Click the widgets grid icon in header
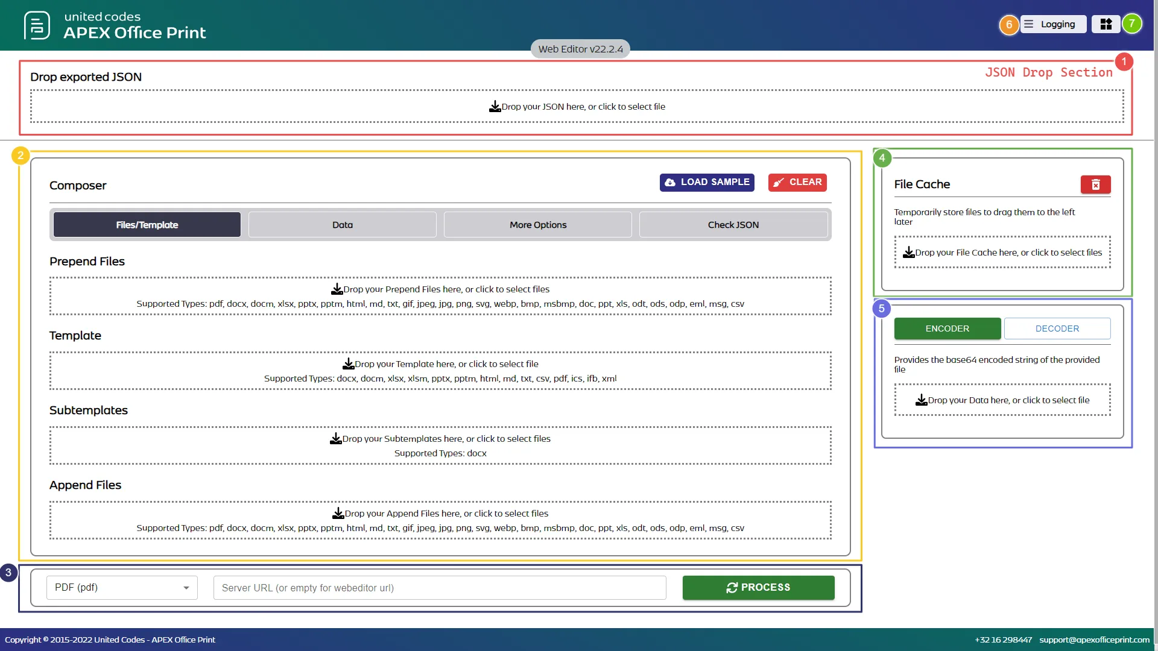 pyautogui.click(x=1106, y=24)
